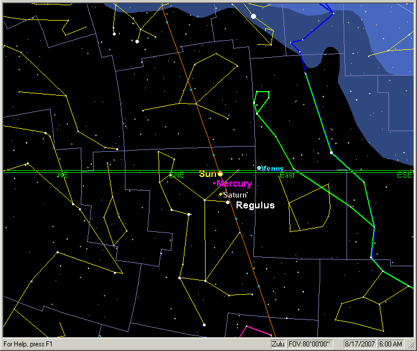Click the ESE compass label
This screenshot has width=417, height=351.
[404, 175]
